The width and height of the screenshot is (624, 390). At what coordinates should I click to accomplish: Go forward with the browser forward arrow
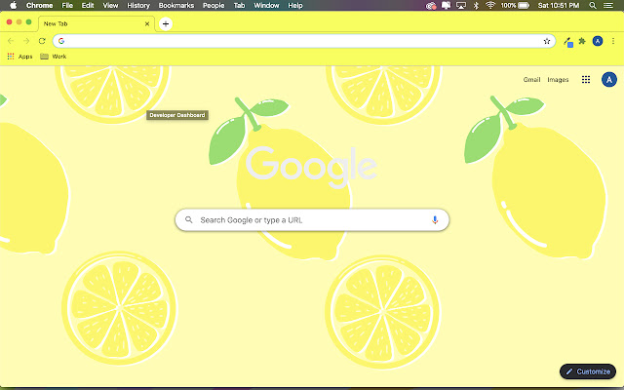[x=26, y=41]
